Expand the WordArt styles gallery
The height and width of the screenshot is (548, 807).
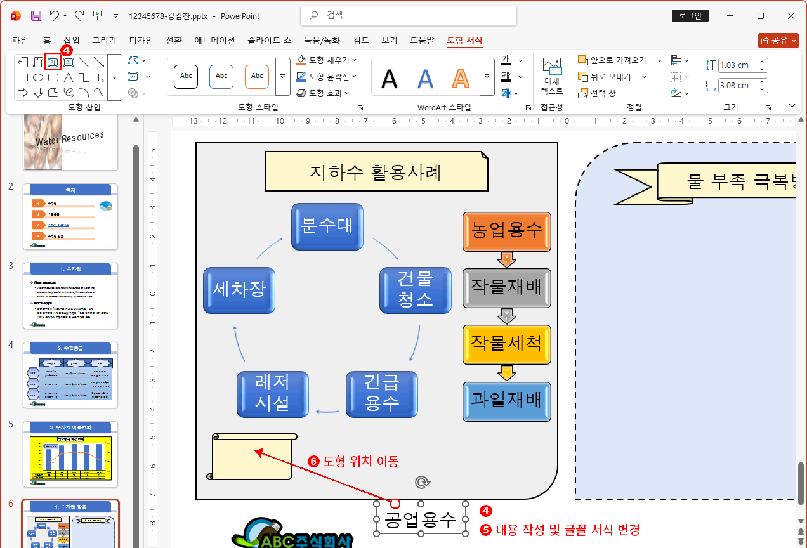(487, 75)
